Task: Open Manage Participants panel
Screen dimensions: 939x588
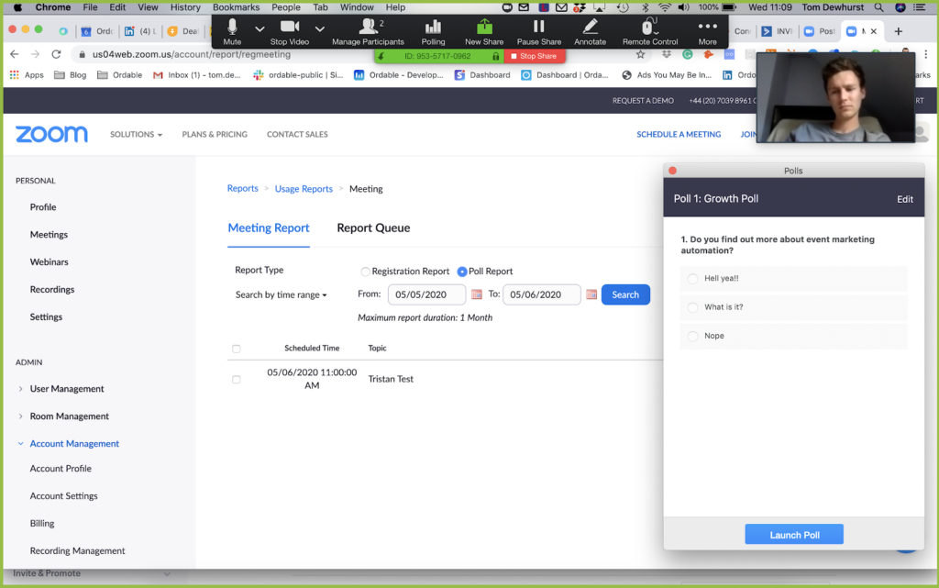Action: 368,32
